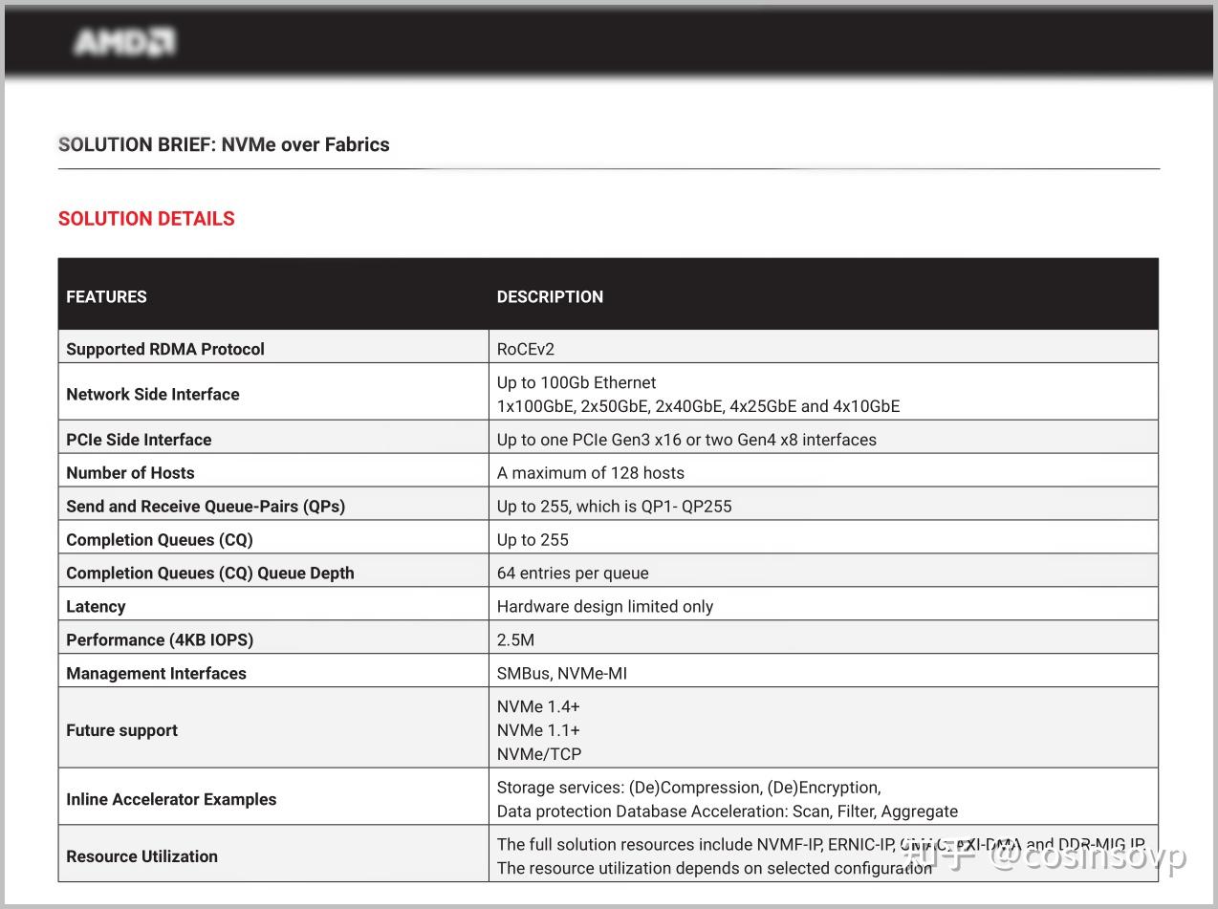Select the RoCEv2 description cell
This screenshot has width=1218, height=909.
coord(524,348)
